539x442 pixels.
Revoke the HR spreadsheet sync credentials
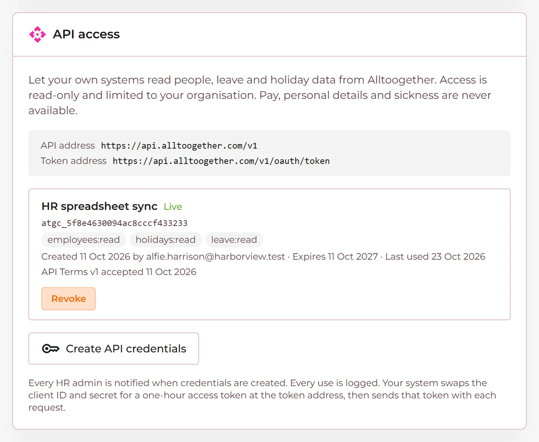tap(69, 299)
